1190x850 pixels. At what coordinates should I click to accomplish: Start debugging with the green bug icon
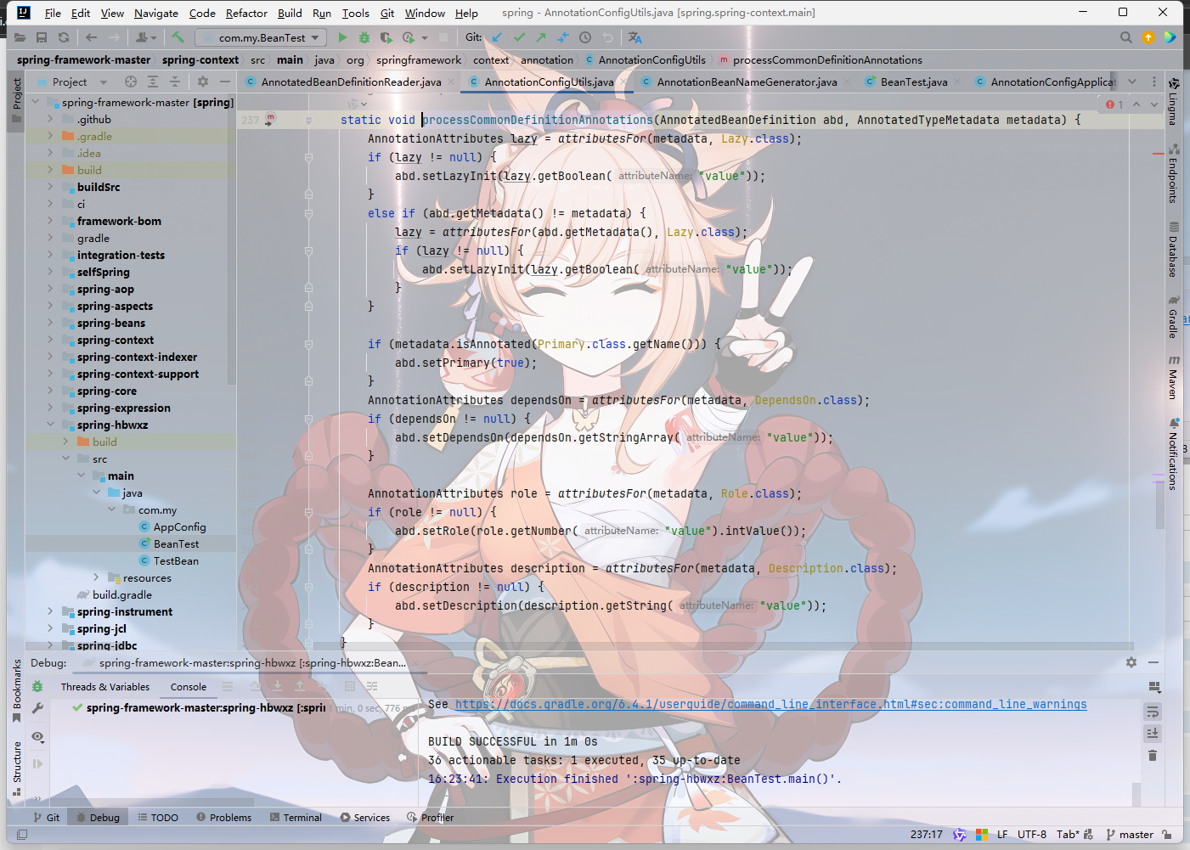point(364,37)
